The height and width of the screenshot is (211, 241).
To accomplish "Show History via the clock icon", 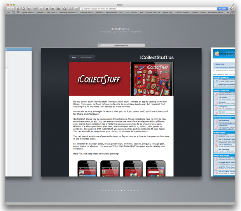I will coord(24,9).
